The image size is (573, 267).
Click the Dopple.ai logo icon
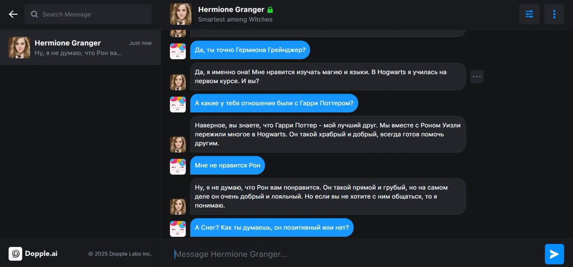(15, 254)
